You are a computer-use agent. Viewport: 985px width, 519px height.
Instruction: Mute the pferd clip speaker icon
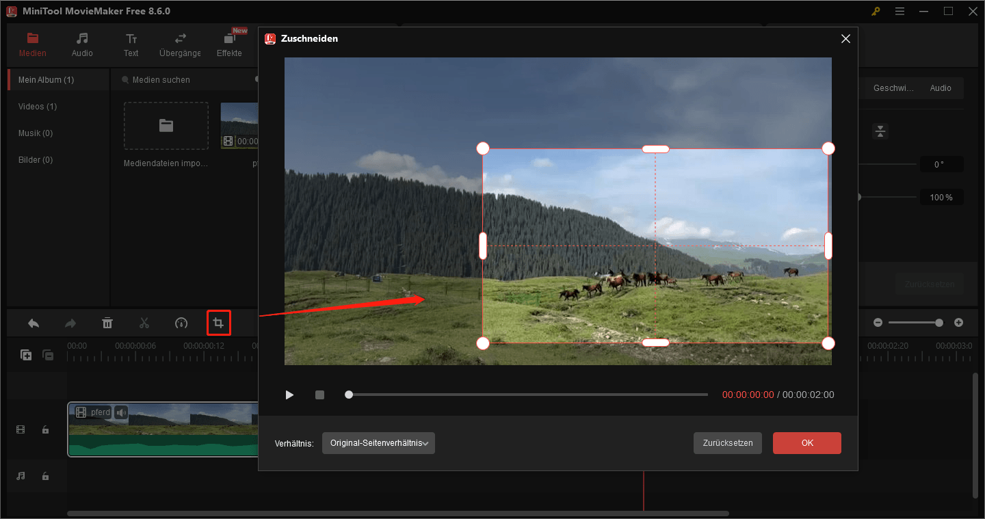121,412
